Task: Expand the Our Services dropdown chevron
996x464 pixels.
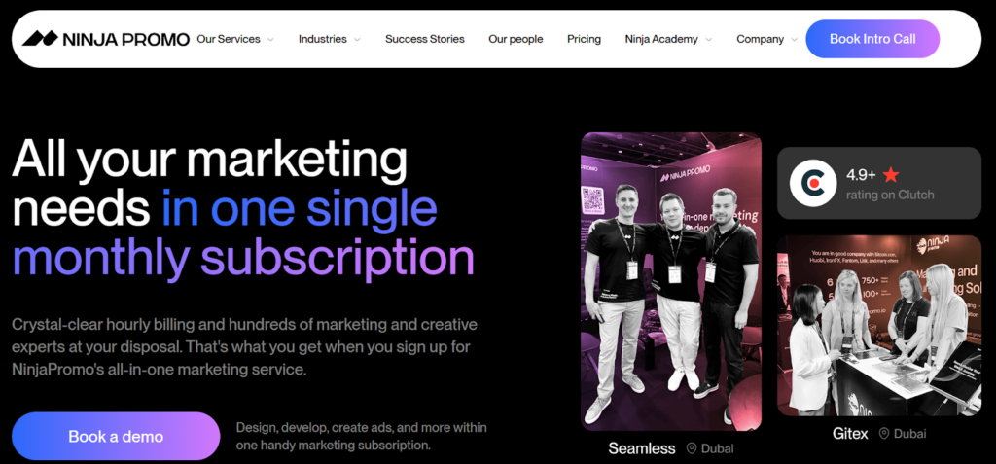Action: click(270, 40)
